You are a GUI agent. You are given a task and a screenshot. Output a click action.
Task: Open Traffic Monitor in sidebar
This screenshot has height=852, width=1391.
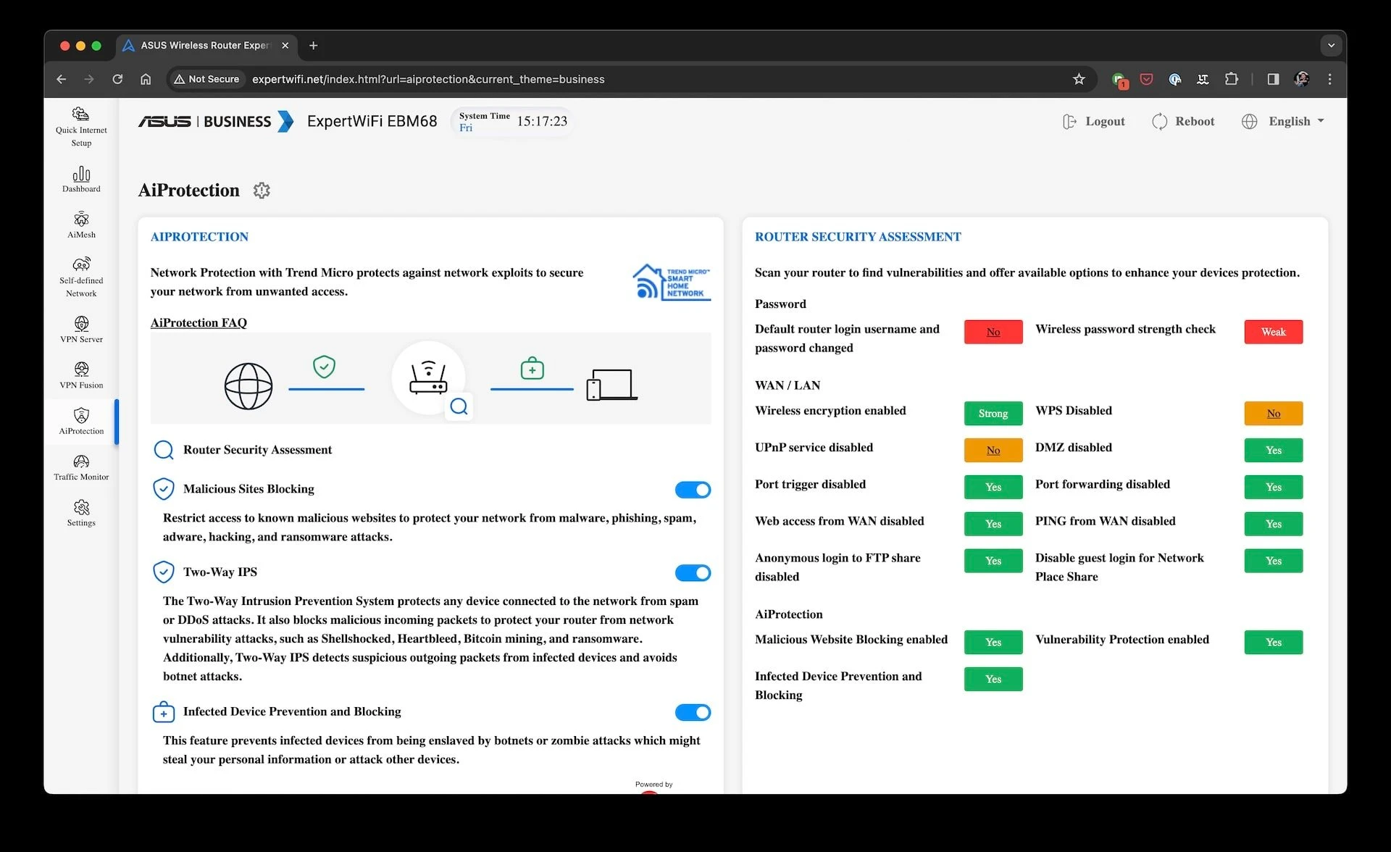(81, 467)
